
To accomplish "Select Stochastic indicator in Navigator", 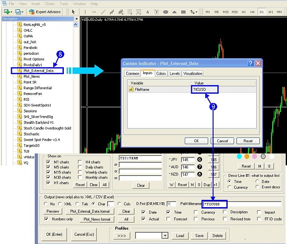I will click(x=32, y=134).
